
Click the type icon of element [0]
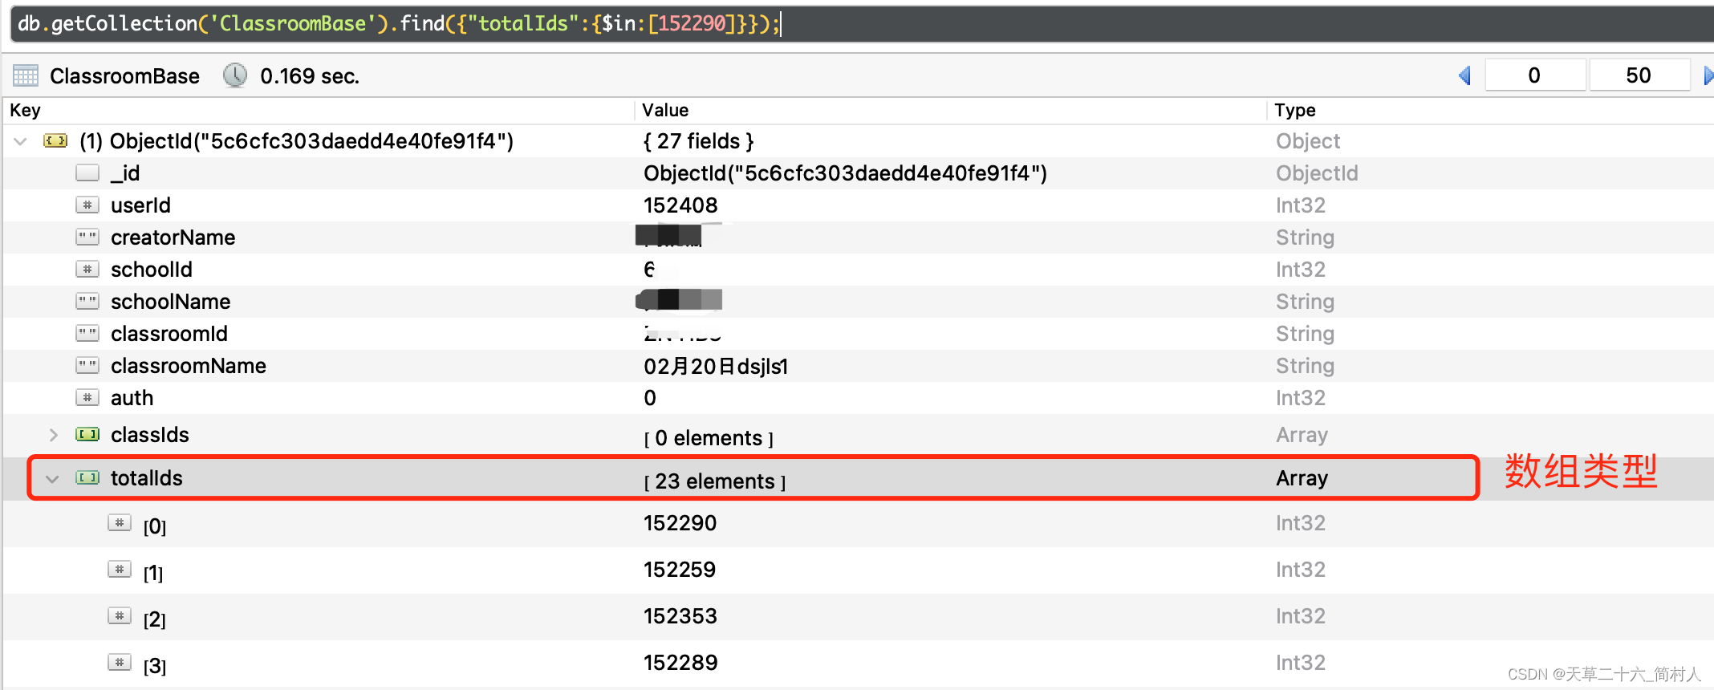(120, 523)
